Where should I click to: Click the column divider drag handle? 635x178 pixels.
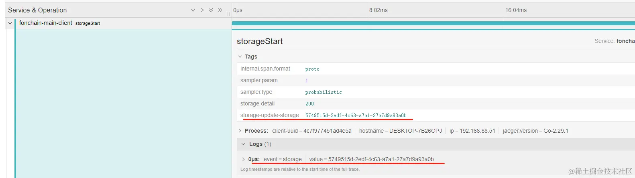coord(229,14)
